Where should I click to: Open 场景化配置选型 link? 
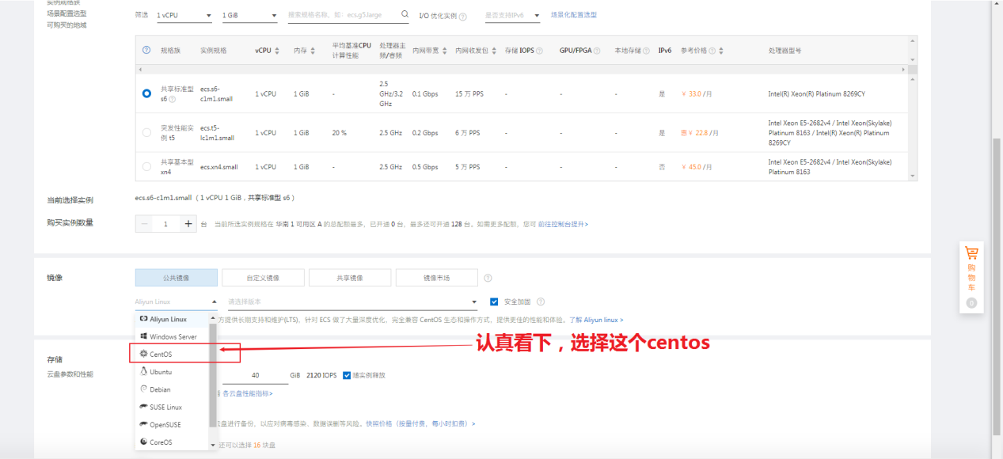(x=574, y=15)
